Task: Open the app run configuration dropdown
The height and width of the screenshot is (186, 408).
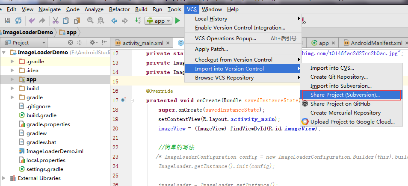Action: tap(159, 21)
